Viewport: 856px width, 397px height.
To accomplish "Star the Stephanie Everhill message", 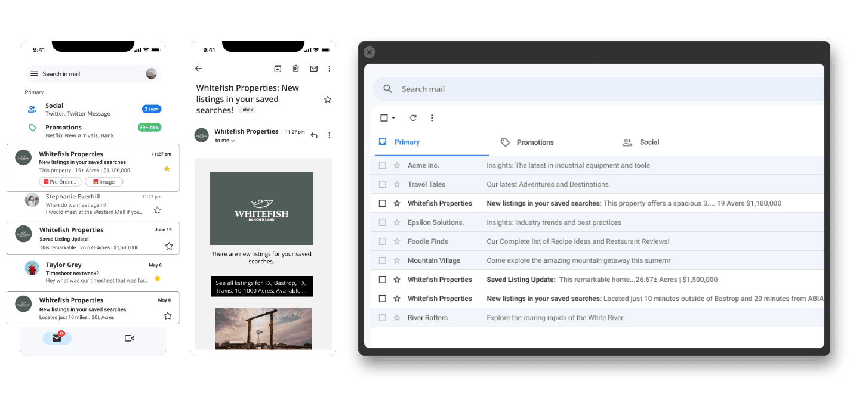I will 158,210.
